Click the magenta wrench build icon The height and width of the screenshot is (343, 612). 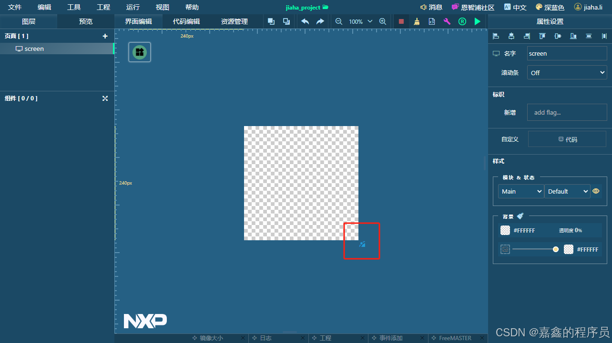(447, 21)
